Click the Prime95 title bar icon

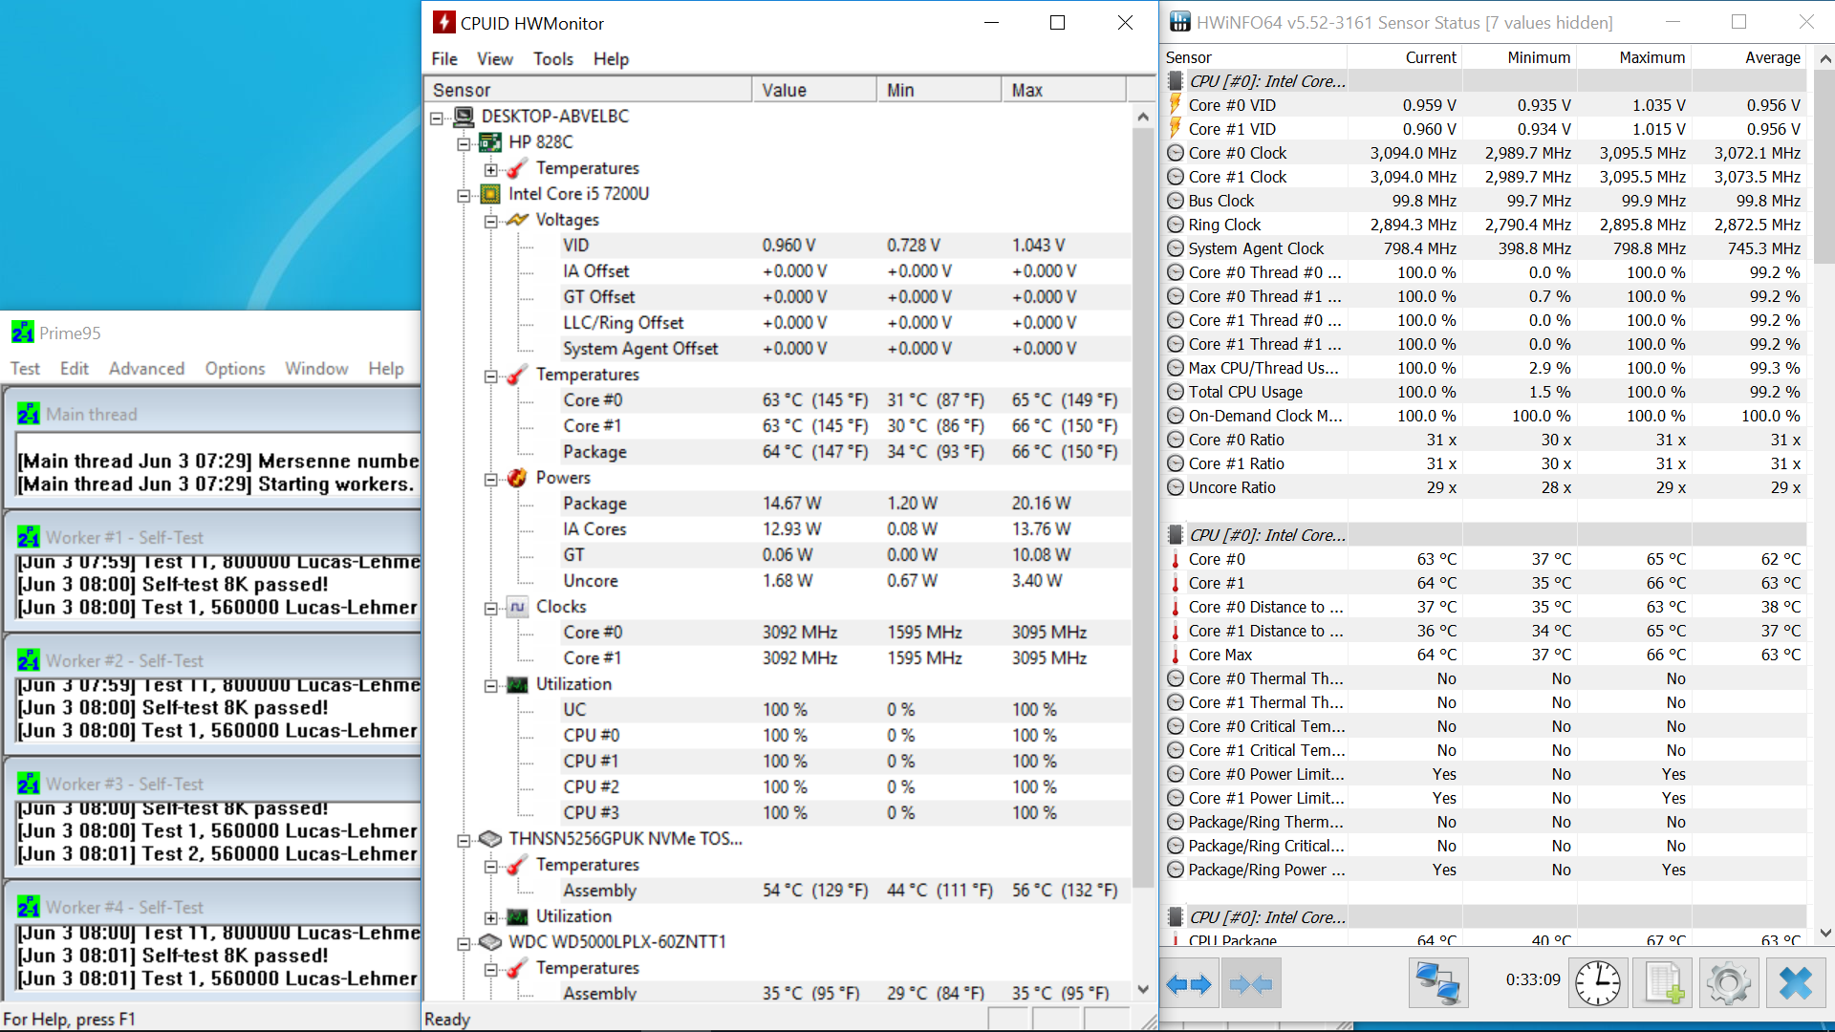(22, 333)
